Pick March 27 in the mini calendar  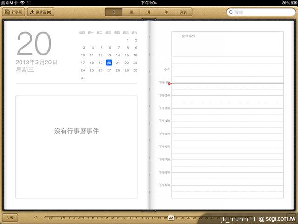pyautogui.click(x=109, y=70)
